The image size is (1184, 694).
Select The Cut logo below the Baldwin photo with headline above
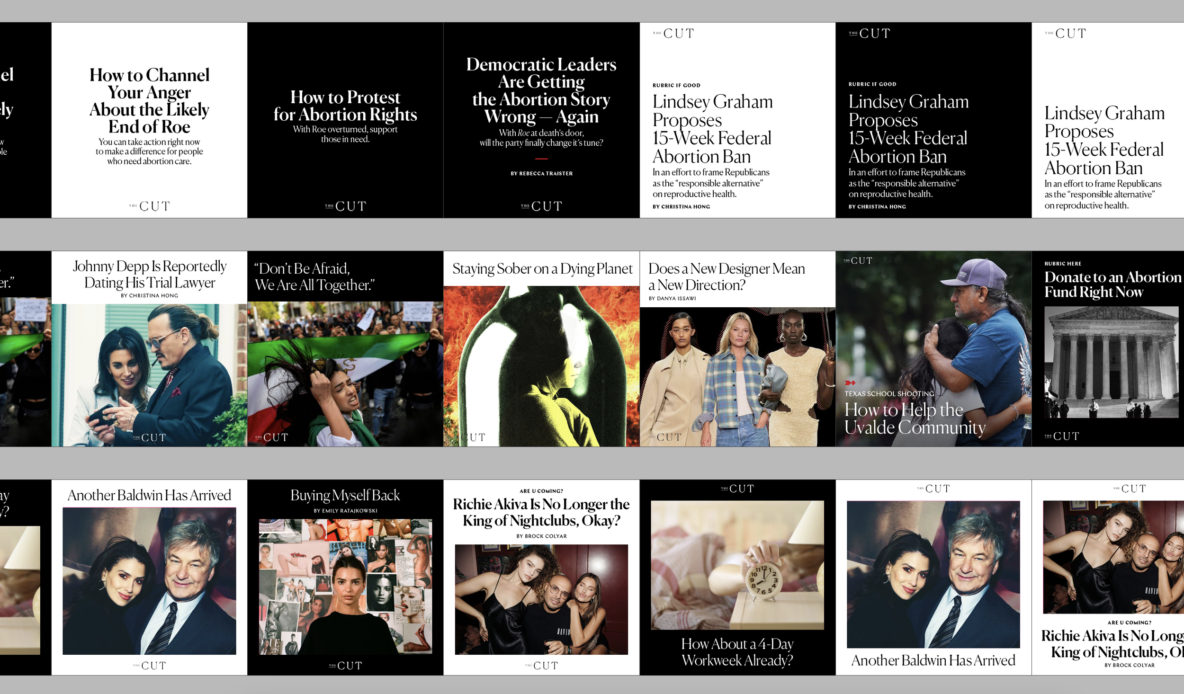tap(149, 666)
